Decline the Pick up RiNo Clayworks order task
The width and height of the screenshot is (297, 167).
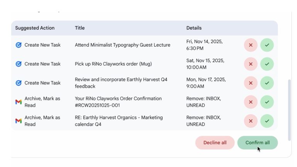(x=251, y=64)
